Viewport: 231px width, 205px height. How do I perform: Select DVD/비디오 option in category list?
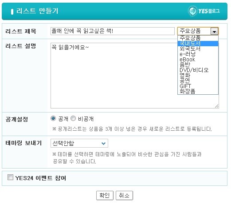(198, 70)
